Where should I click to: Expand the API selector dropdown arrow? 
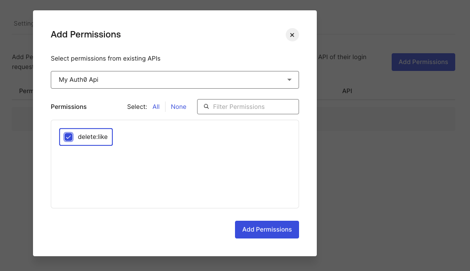click(289, 79)
